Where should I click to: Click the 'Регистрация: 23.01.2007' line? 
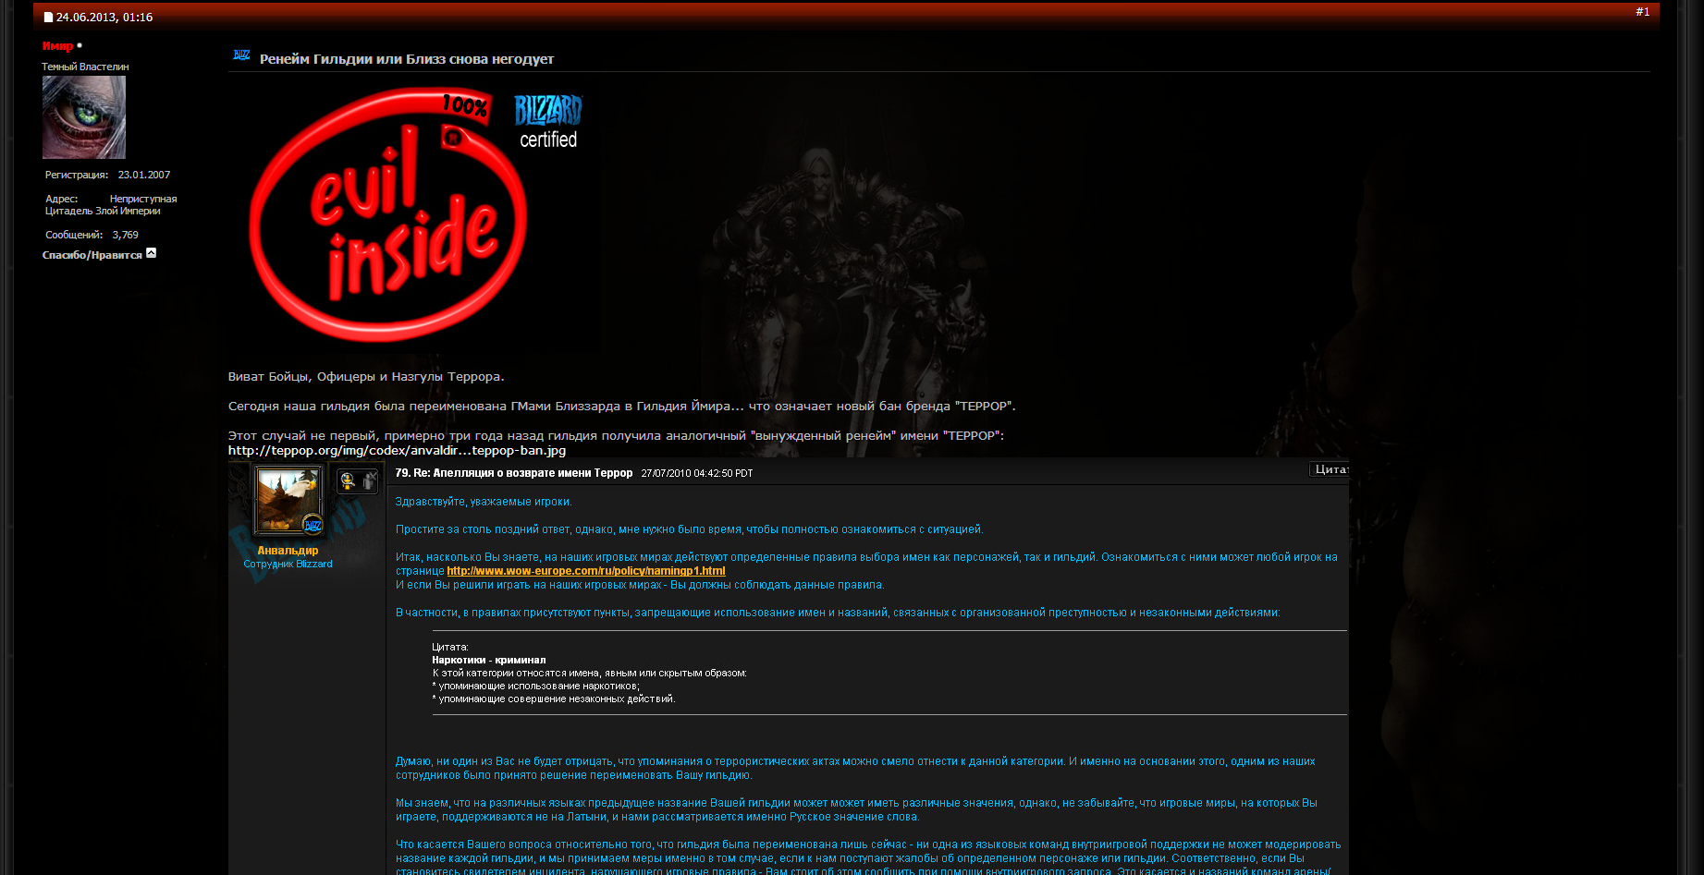pos(107,175)
